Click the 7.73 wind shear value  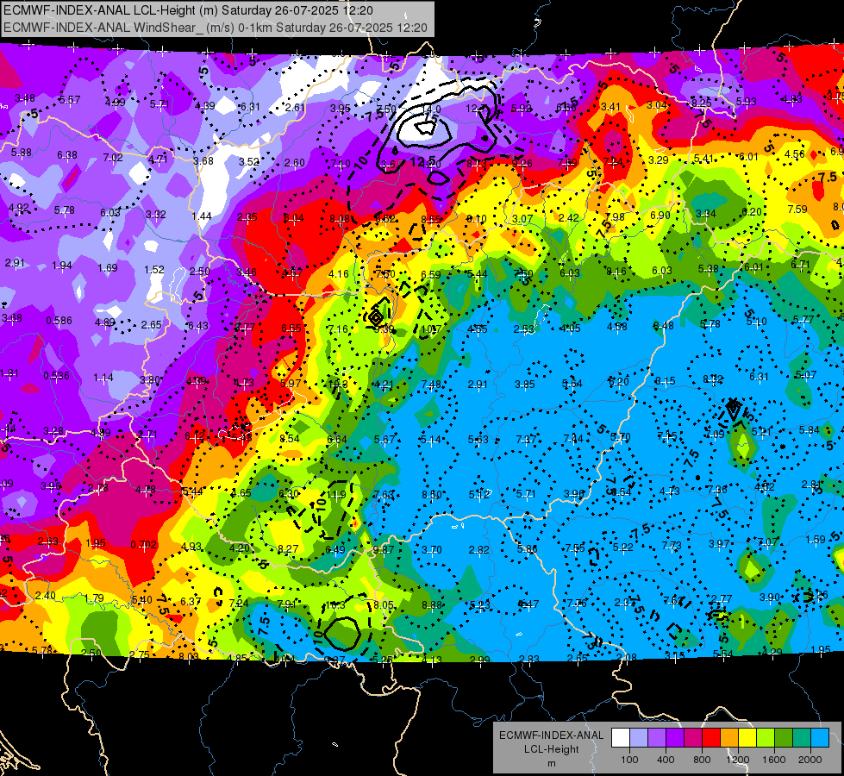tap(672, 546)
